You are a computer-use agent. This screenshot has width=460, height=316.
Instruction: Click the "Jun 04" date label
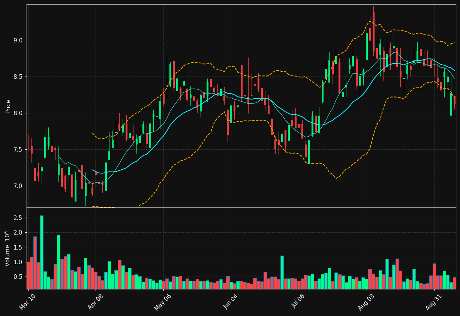click(230, 301)
